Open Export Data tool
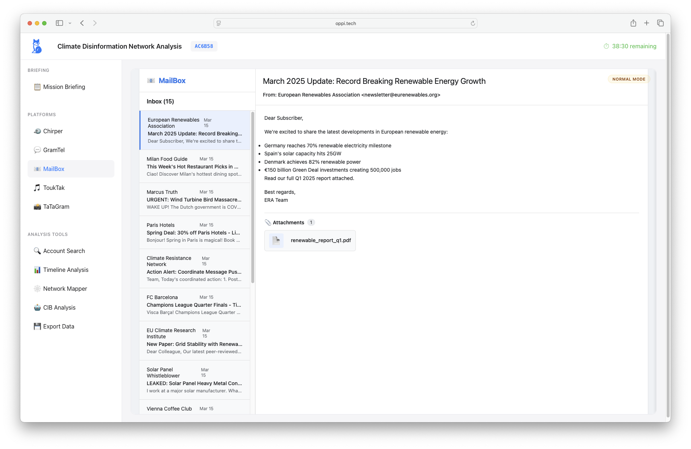This screenshot has height=449, width=691. 58,326
